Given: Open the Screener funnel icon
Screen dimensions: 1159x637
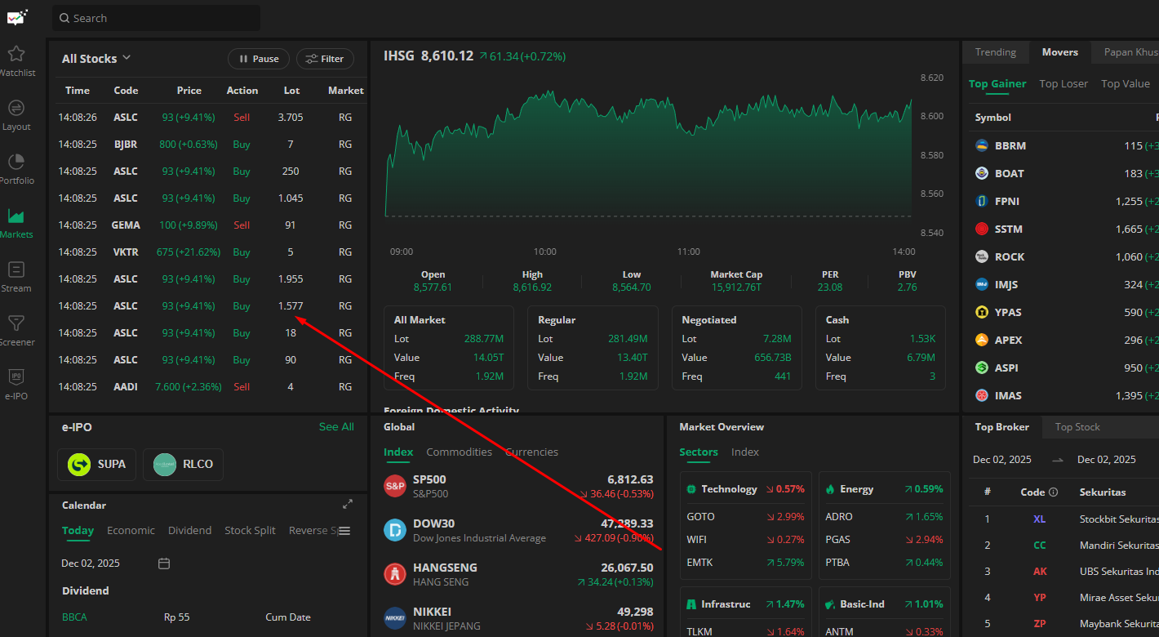Looking at the screenshot, I should pyautogui.click(x=16, y=324).
